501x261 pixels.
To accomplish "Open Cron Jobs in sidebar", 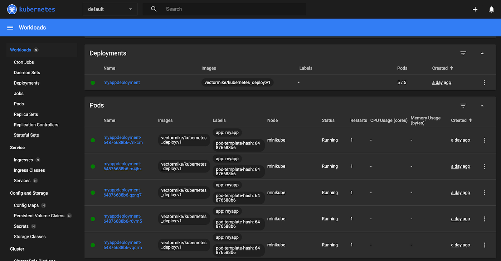I will (24, 62).
